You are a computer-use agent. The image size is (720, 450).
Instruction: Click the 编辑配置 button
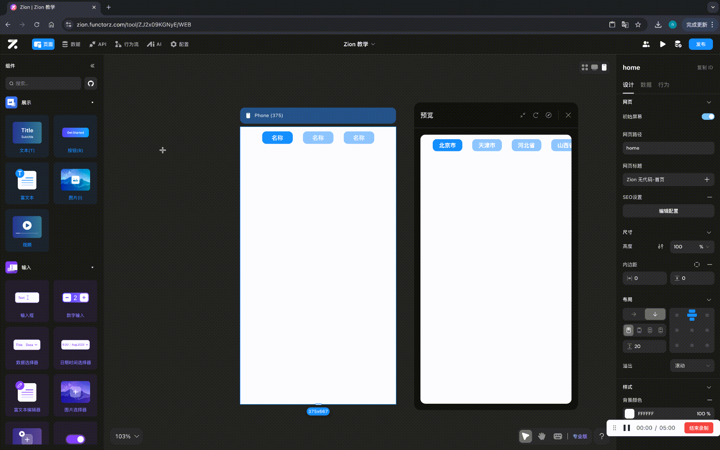(668, 211)
